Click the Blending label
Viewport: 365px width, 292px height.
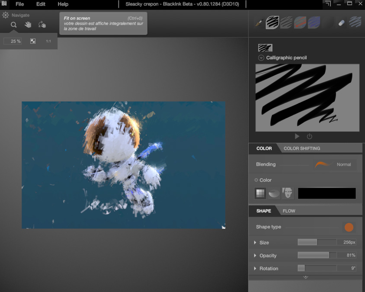click(x=266, y=164)
